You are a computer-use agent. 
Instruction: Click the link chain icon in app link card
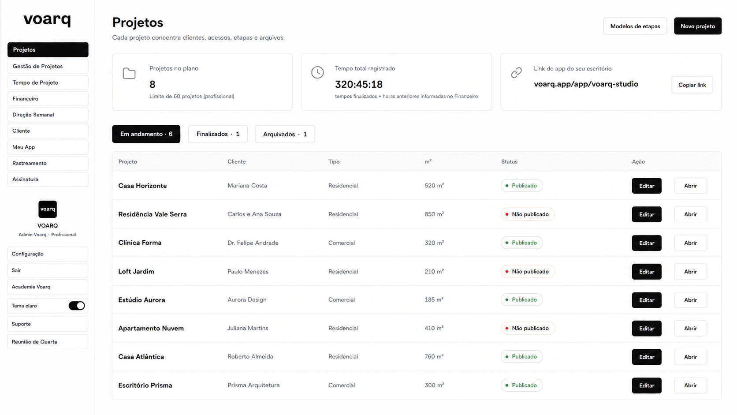[516, 73]
